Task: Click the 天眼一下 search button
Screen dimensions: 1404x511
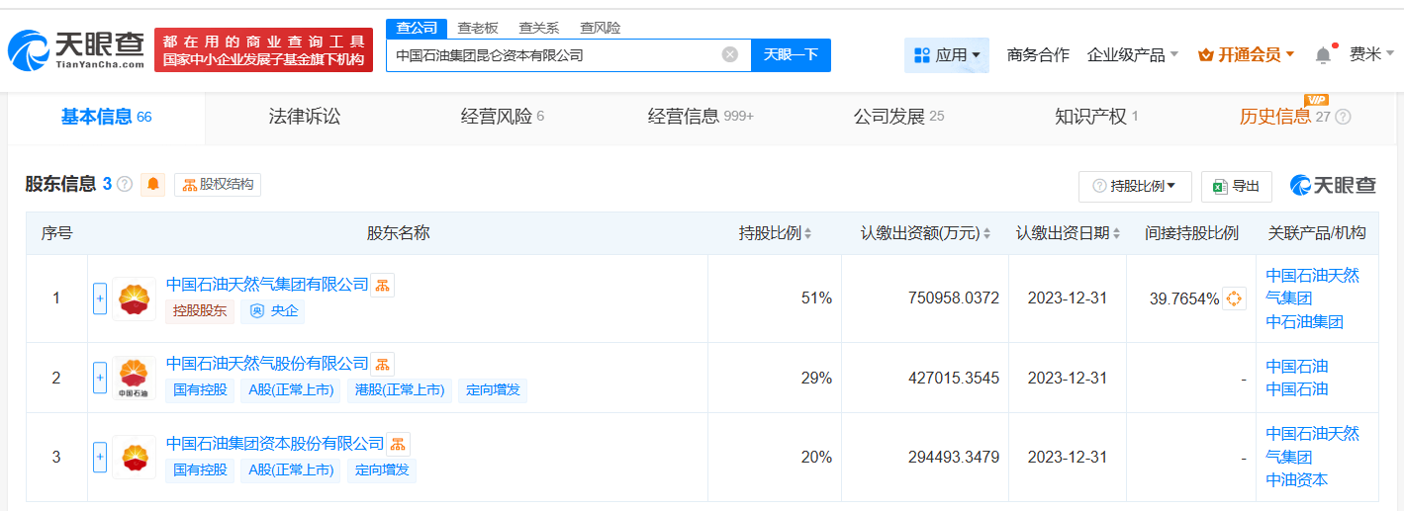Action: pos(792,55)
